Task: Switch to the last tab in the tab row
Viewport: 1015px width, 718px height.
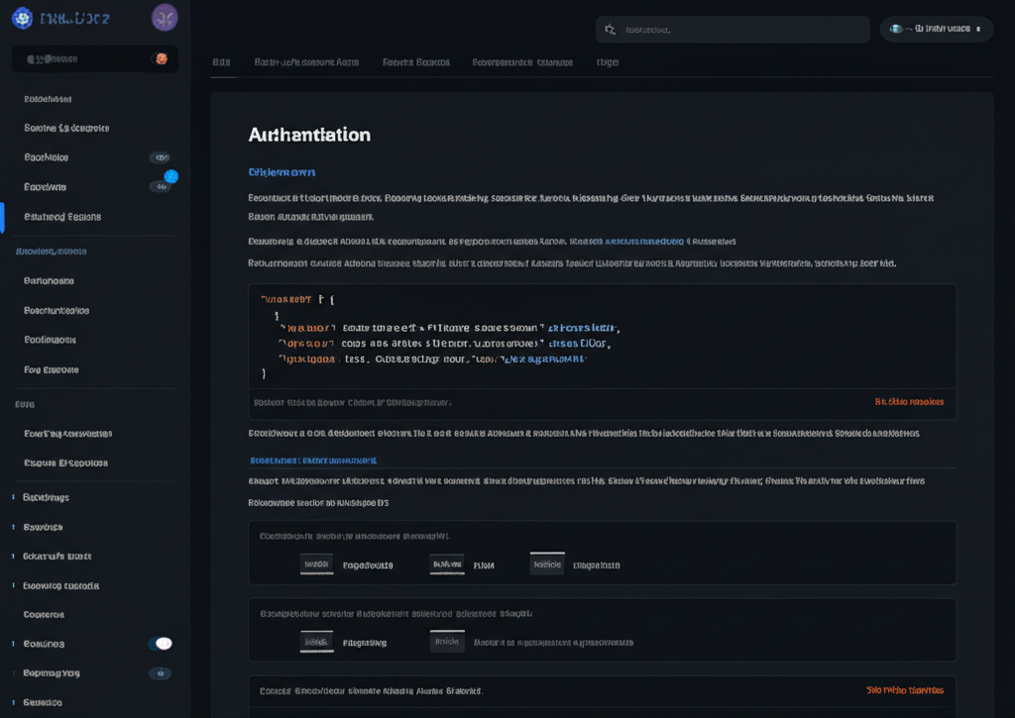Action: 608,62
